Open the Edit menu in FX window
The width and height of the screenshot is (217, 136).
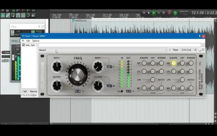[28, 41]
